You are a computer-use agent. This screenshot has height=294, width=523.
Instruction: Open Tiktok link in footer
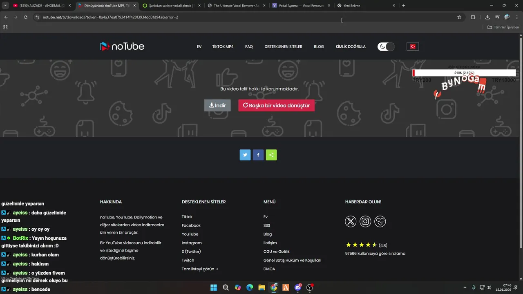[x=187, y=217]
